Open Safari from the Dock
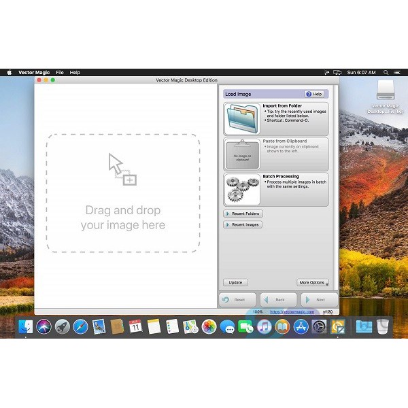The image size is (408, 408). click(x=80, y=326)
